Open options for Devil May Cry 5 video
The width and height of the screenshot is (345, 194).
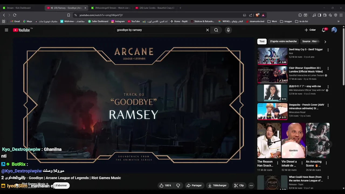pyautogui.click(x=328, y=50)
